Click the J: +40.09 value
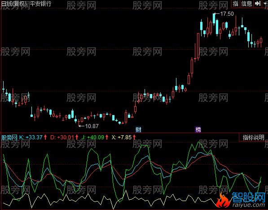The width and height of the screenshot is (268, 210). tap(92, 137)
